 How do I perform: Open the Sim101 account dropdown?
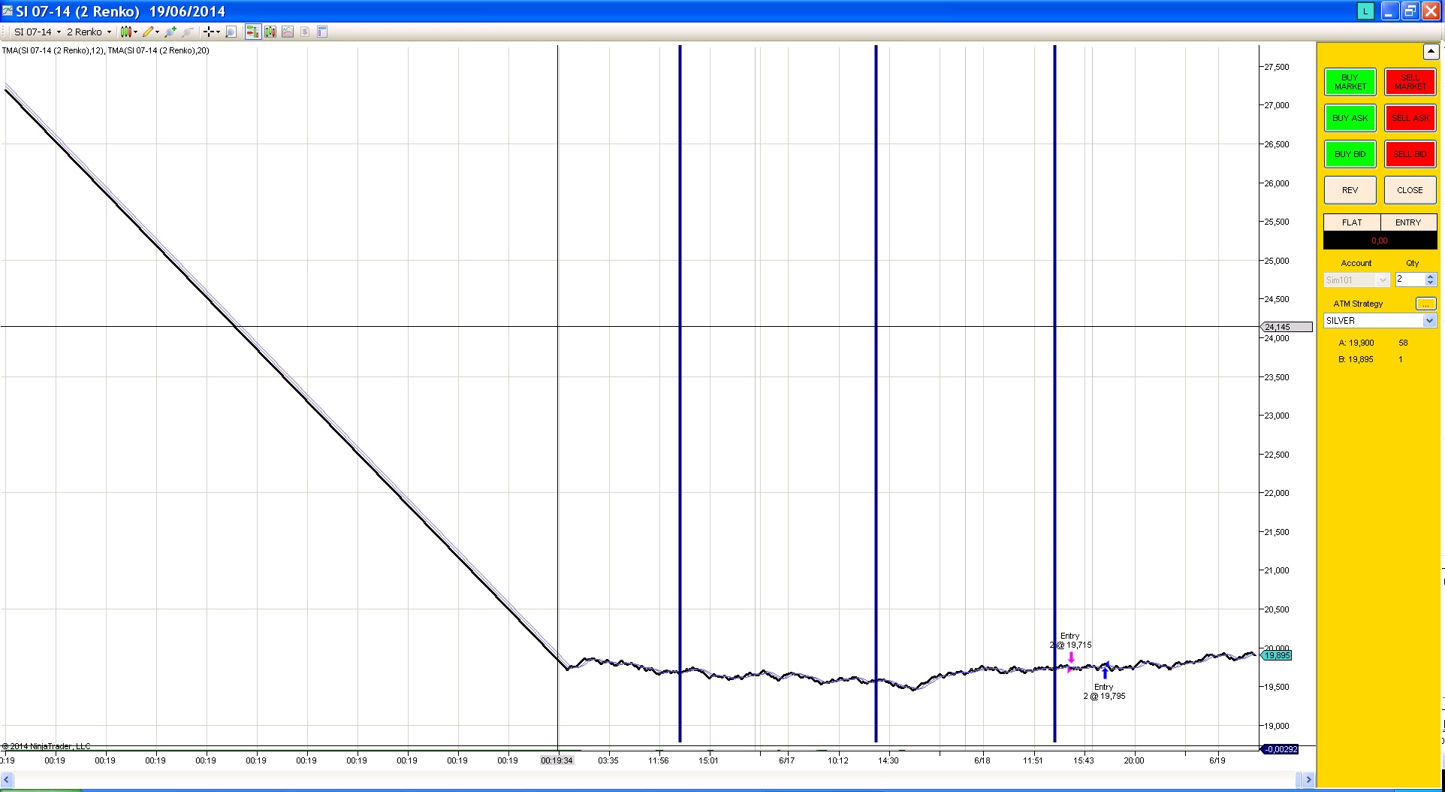pos(1356,280)
